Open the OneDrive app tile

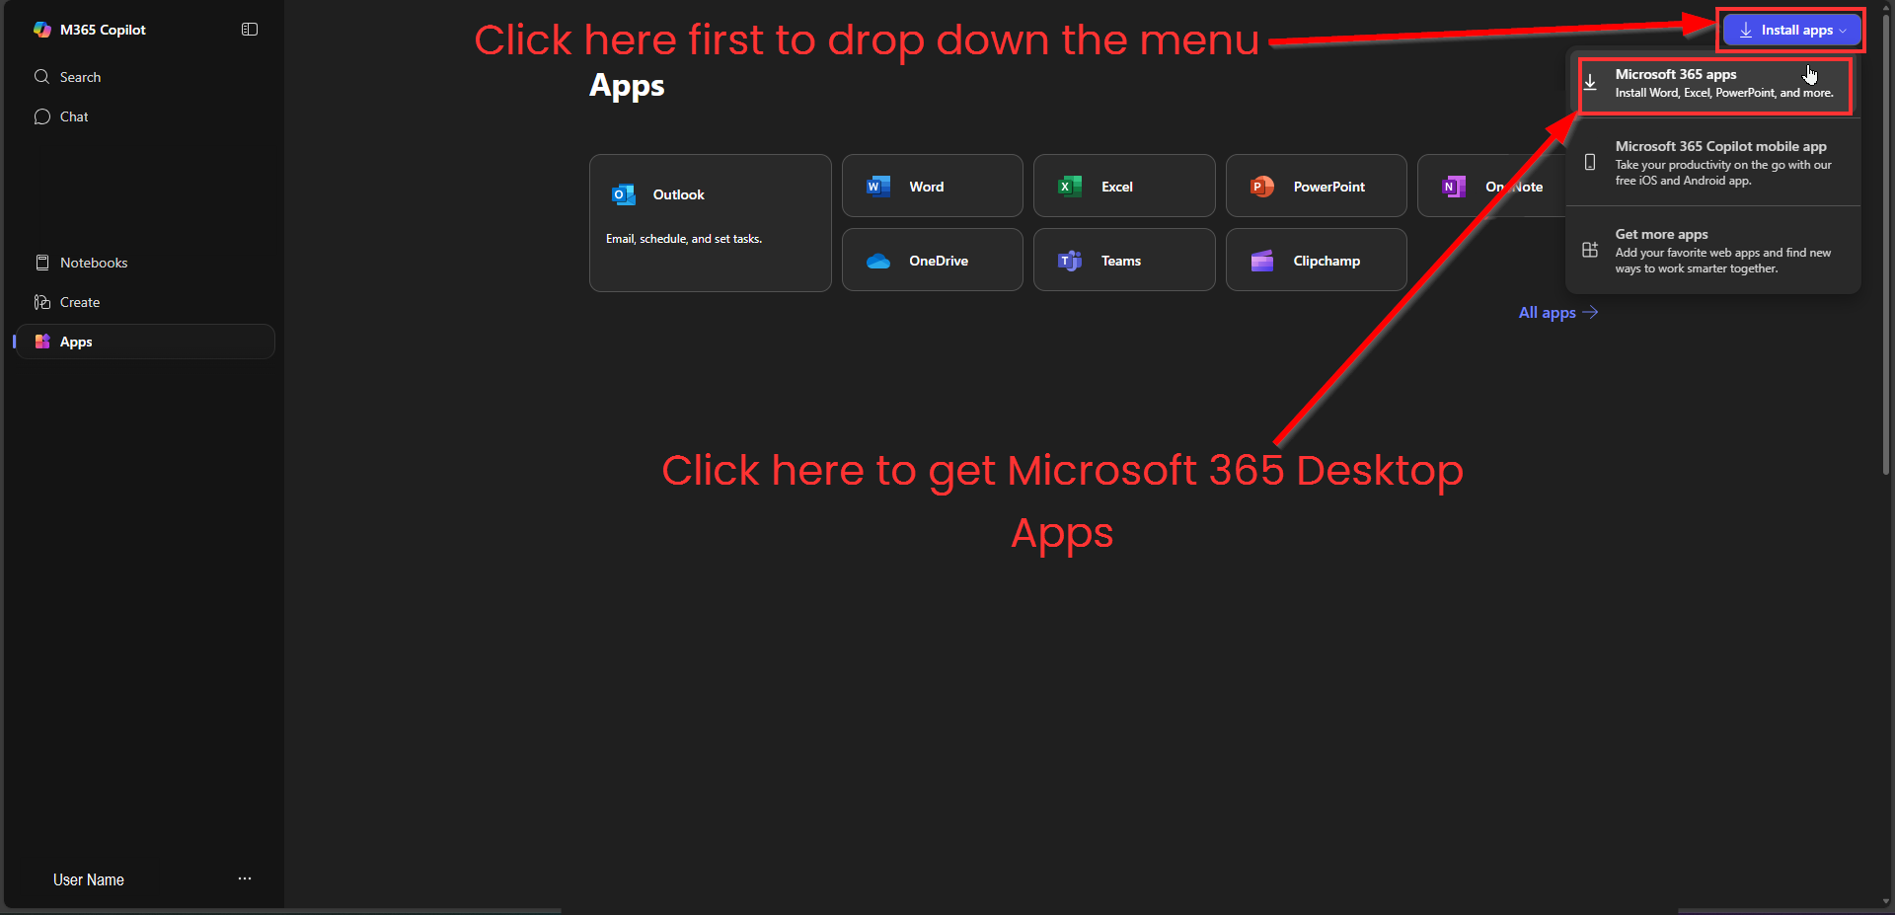pos(933,260)
